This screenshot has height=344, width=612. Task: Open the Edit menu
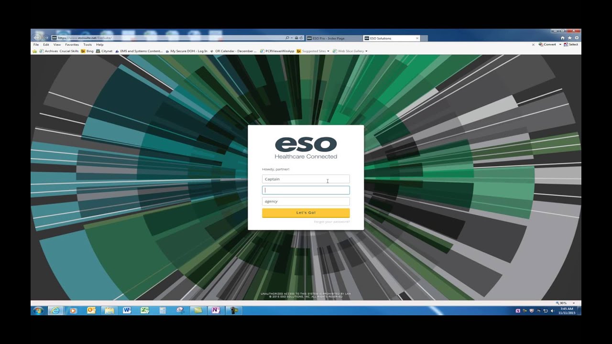coord(46,44)
